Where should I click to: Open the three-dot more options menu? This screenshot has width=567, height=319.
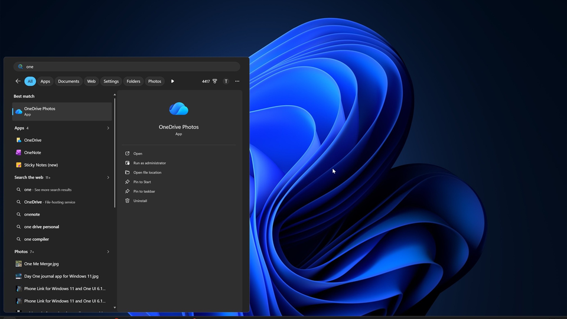click(x=237, y=82)
